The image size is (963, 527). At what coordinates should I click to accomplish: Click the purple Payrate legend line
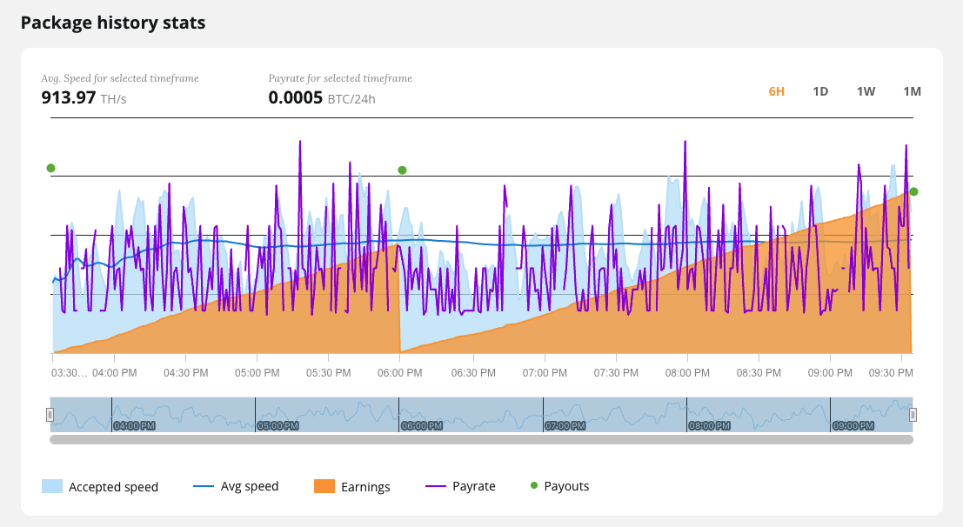pyautogui.click(x=436, y=486)
